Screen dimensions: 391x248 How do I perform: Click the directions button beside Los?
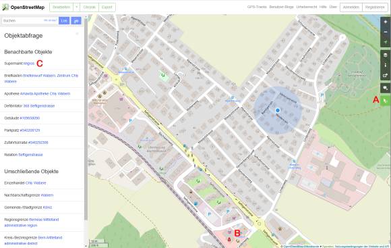tap(76, 20)
